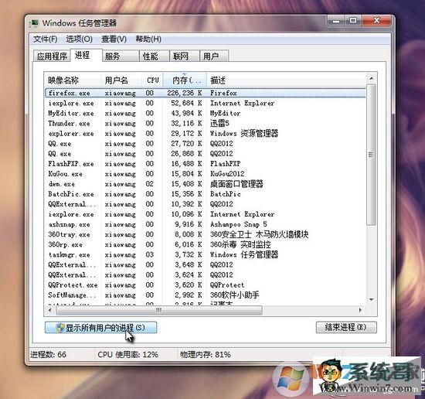Open the 查看(V) menu
The width and height of the screenshot is (425, 399).
tap(114, 39)
